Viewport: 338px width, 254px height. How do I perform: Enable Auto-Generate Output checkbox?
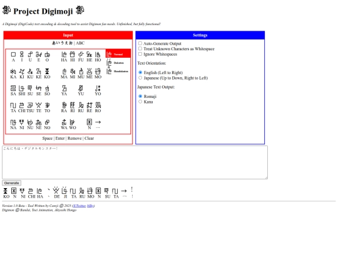click(x=140, y=43)
